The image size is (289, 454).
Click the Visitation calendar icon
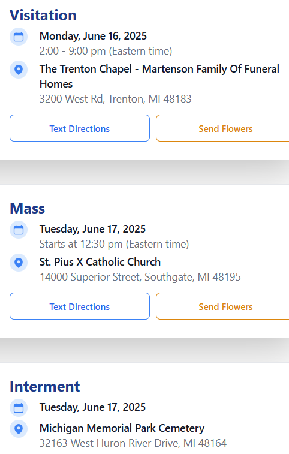tap(19, 37)
